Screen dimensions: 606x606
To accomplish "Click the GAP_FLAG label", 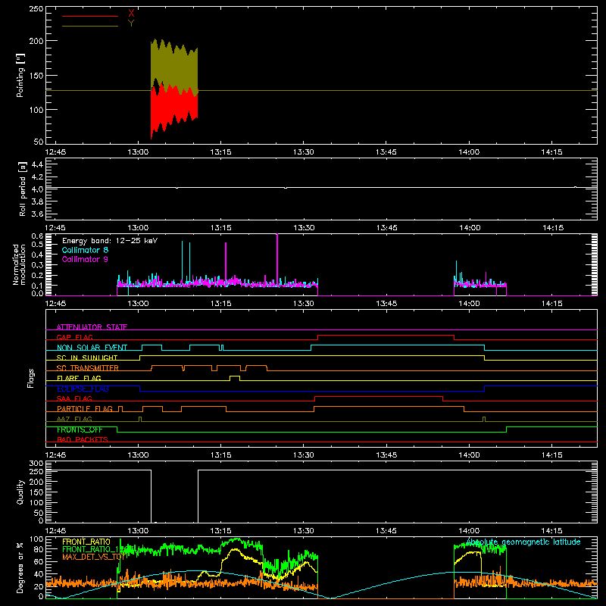I will (74, 337).
